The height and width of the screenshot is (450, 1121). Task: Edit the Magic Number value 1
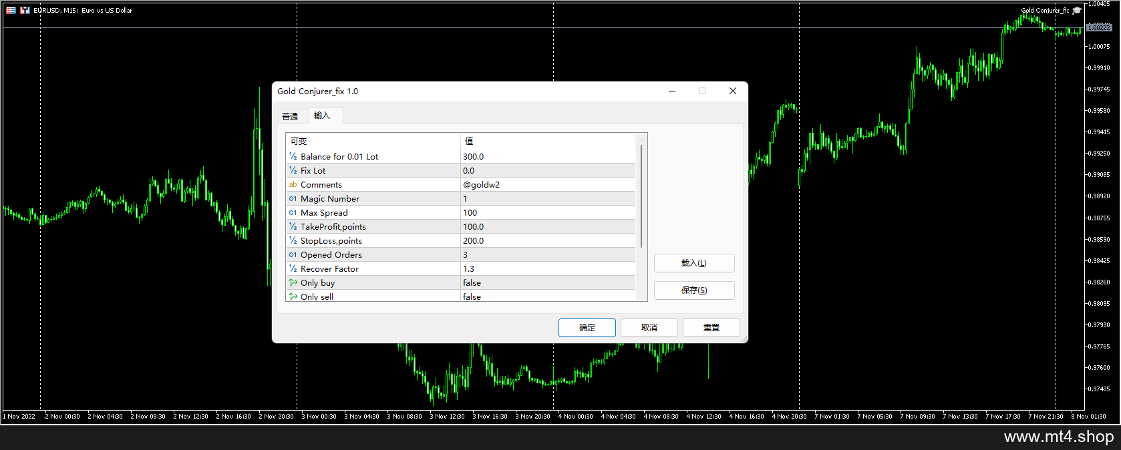coord(548,198)
